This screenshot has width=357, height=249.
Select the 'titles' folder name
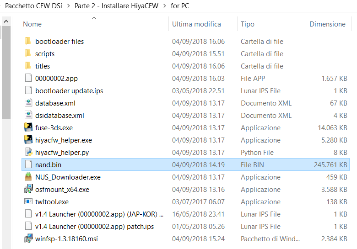pos(43,66)
